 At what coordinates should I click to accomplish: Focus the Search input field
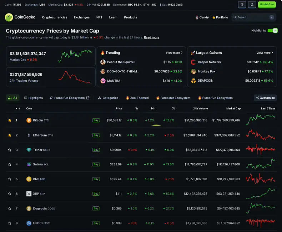253,17
